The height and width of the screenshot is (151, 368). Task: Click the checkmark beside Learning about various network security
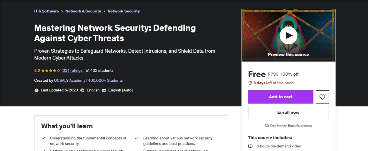click(x=137, y=138)
